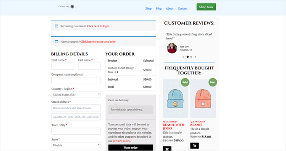This screenshot has width=286, height=151.
Task: Click Custom Tshirt Design - Blue product row
Action: (x=131, y=70)
